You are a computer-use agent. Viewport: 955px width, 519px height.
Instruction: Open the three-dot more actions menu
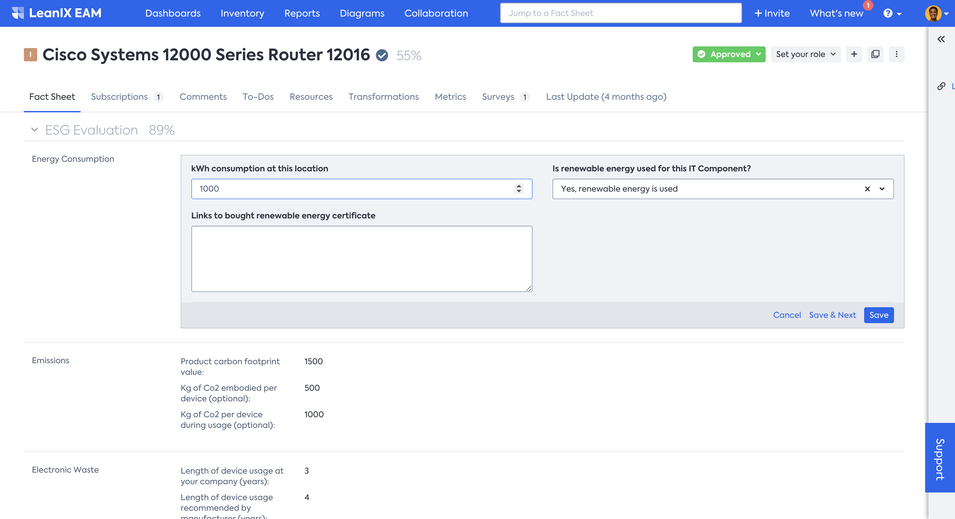(896, 54)
